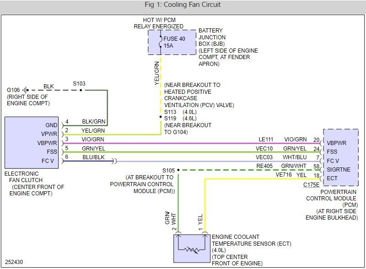Select the FUSE 40 15A symbol
The width and height of the screenshot is (366, 269).
click(x=161, y=42)
